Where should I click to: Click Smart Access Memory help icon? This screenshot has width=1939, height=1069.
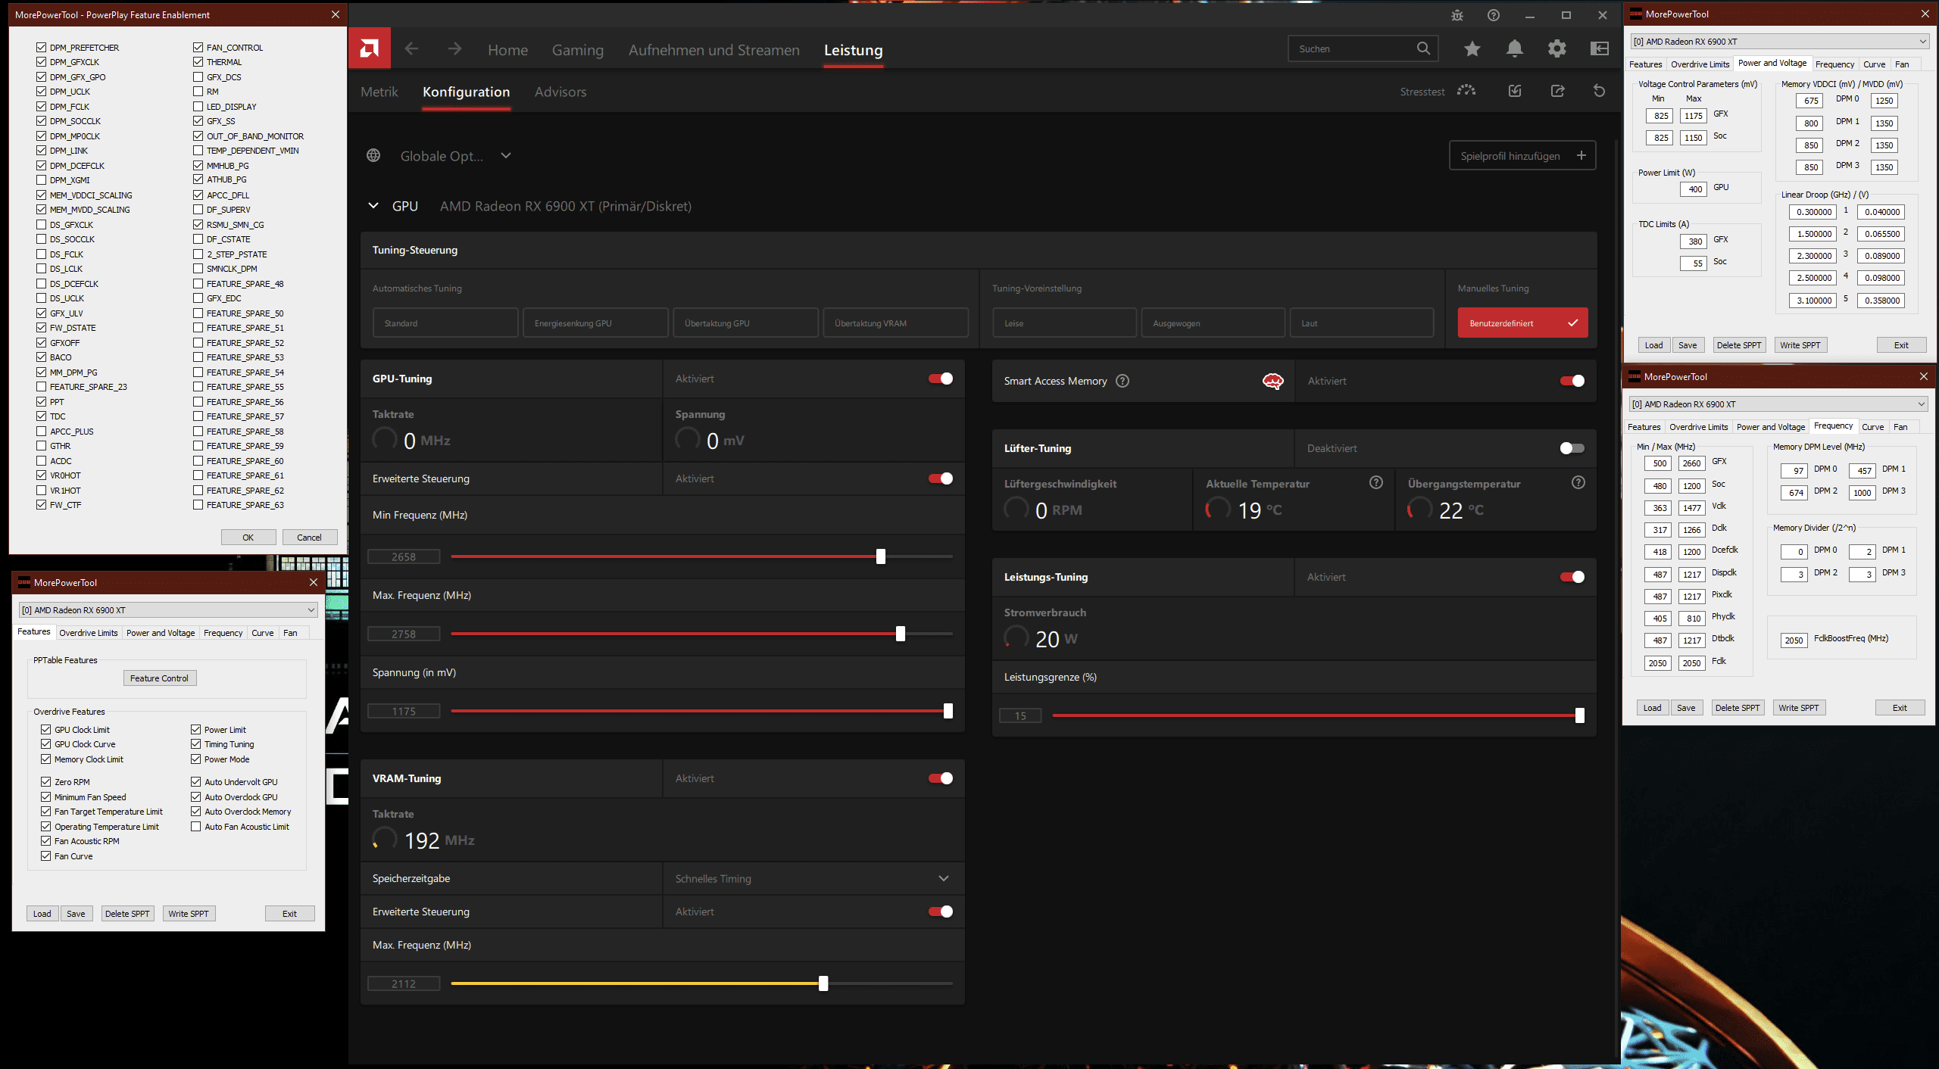click(1122, 381)
